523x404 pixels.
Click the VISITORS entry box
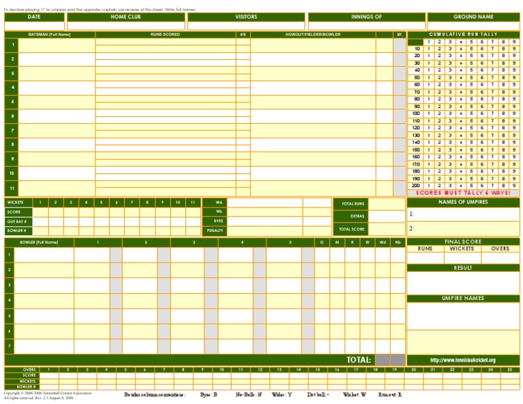coord(246,26)
